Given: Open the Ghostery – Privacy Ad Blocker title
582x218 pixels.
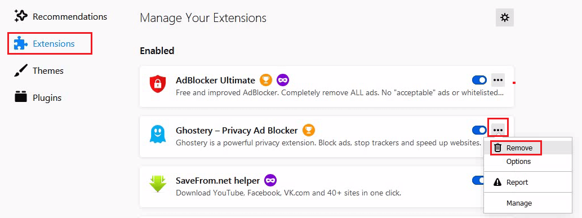Looking at the screenshot, I should [x=237, y=130].
